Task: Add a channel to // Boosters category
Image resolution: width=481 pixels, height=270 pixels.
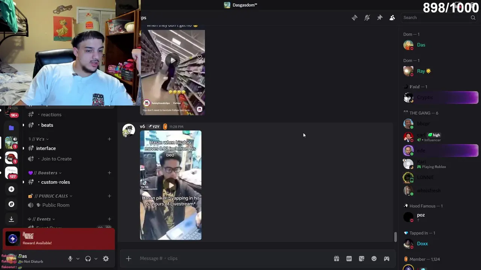Action: [x=109, y=172]
